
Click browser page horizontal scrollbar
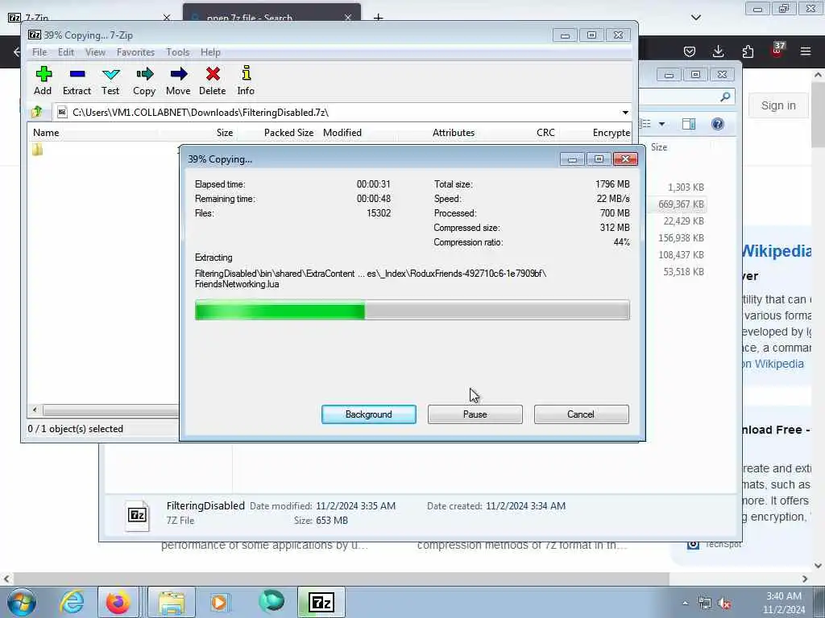tap(341, 579)
